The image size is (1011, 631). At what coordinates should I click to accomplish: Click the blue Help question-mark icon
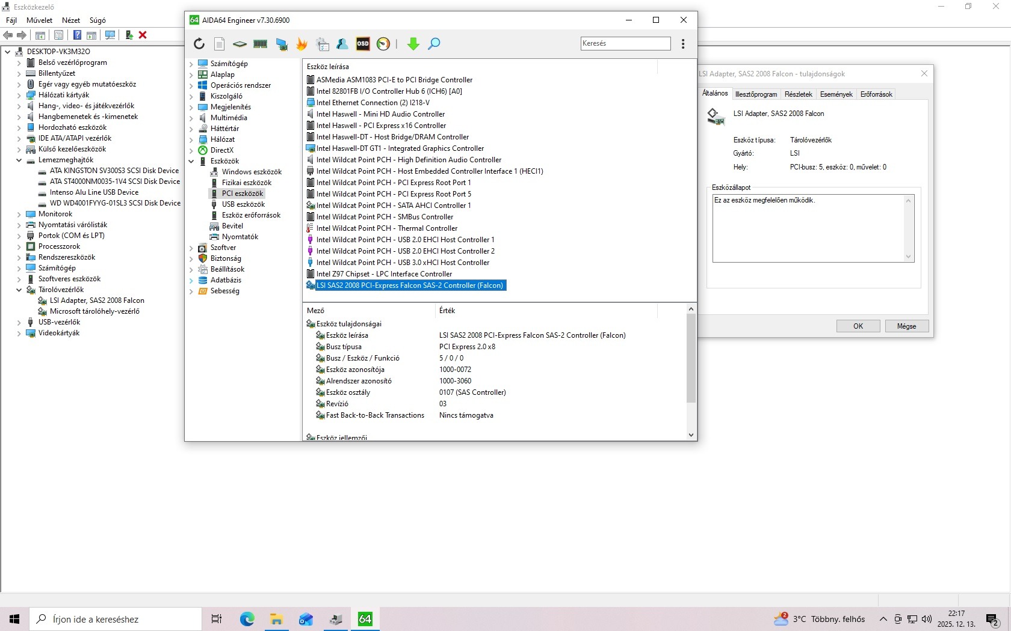[77, 35]
